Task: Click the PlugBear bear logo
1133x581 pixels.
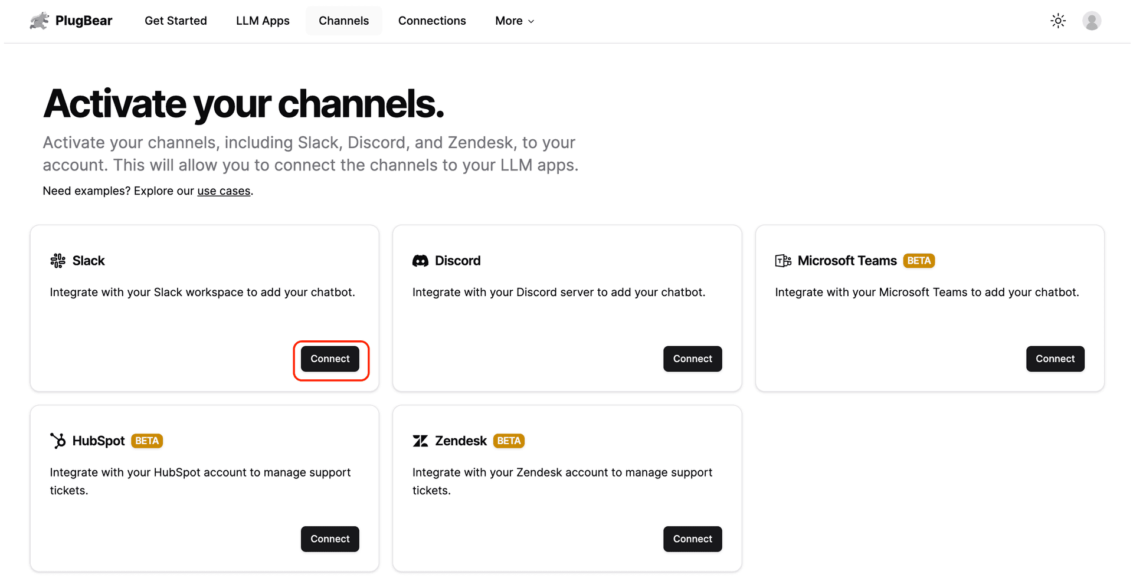Action: point(38,20)
